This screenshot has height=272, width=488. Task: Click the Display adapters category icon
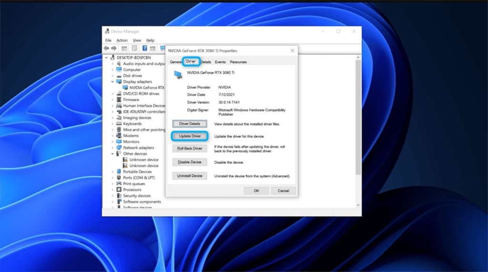point(119,81)
